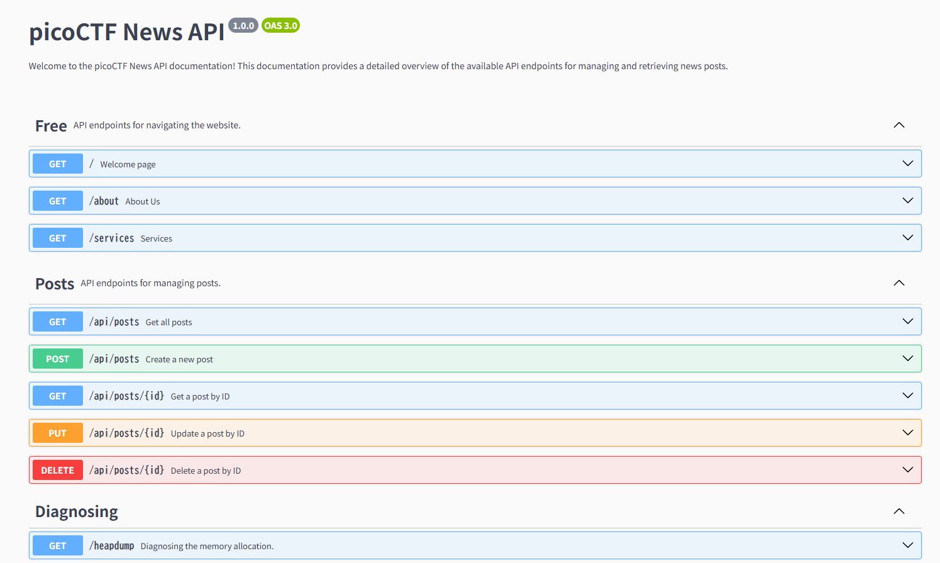Click the 'About Us' description text
This screenshot has width=940, height=563.
pyautogui.click(x=143, y=201)
